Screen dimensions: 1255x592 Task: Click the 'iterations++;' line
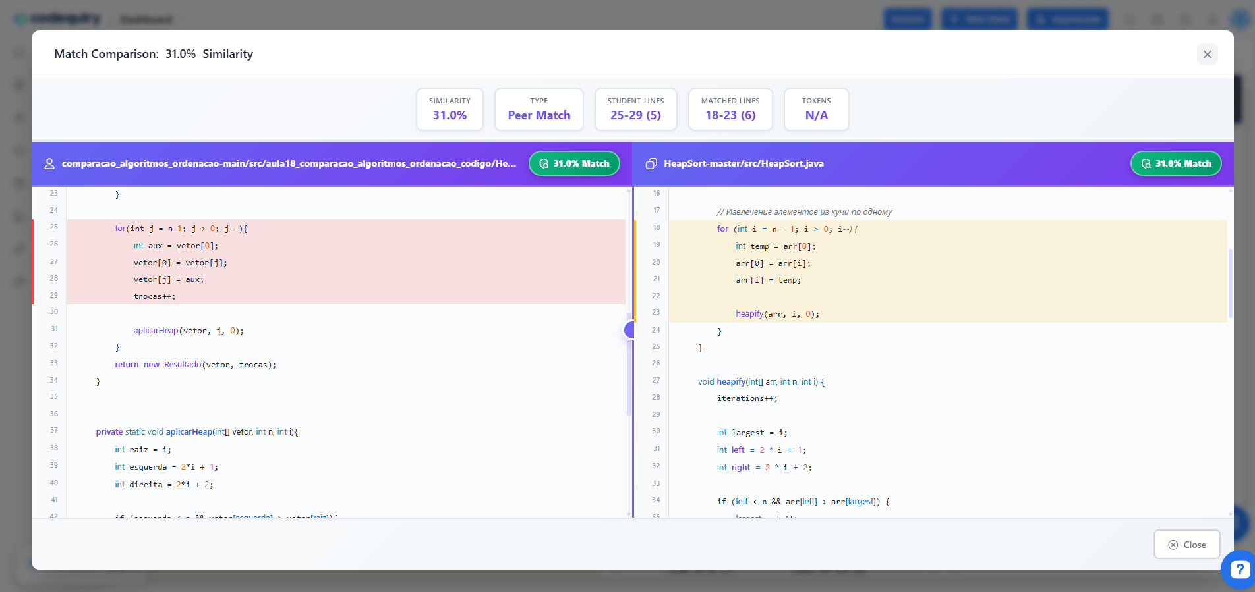(x=747, y=398)
